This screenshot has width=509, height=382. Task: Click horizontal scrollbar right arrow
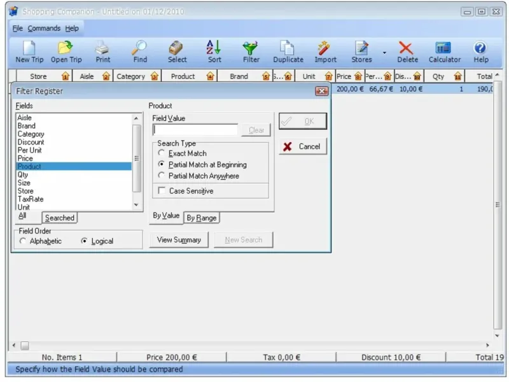click(487, 345)
